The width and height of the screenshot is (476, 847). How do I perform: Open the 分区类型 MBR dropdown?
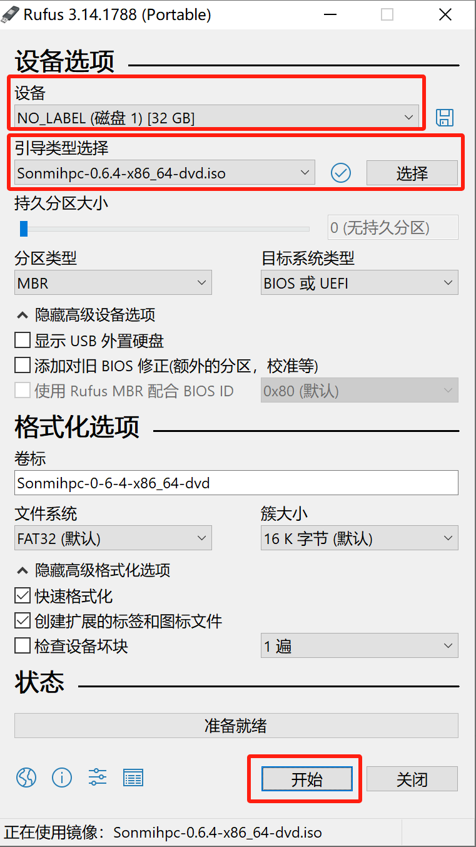coord(113,283)
